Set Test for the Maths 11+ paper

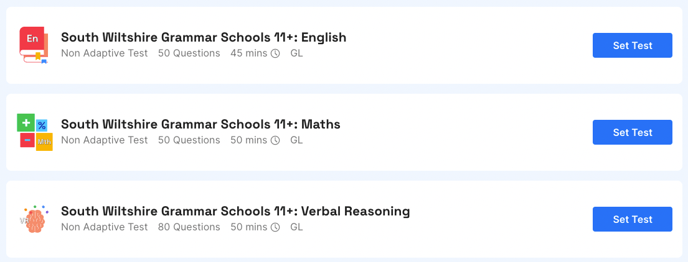click(633, 132)
